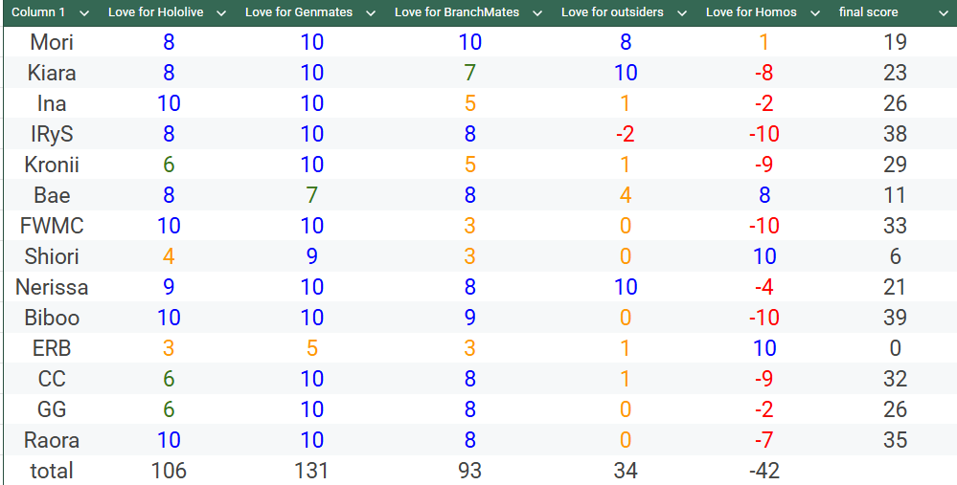957x485 pixels.
Task: Select Mori's Love for Homos value 1
Action: pos(764,42)
